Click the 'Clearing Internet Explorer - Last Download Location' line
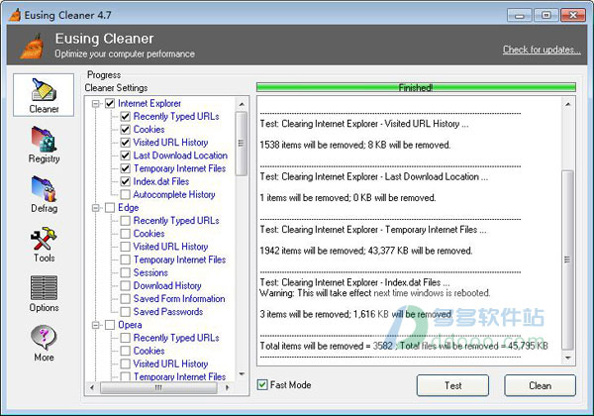The width and height of the screenshot is (594, 416). point(373,176)
